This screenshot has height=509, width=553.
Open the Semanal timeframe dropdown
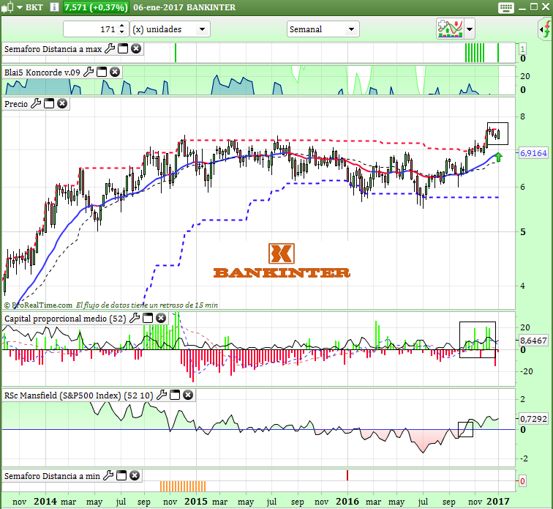[323, 29]
